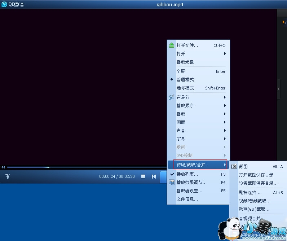Switch to 迷你模式 display mode
The width and height of the screenshot is (287, 241).
click(185, 88)
